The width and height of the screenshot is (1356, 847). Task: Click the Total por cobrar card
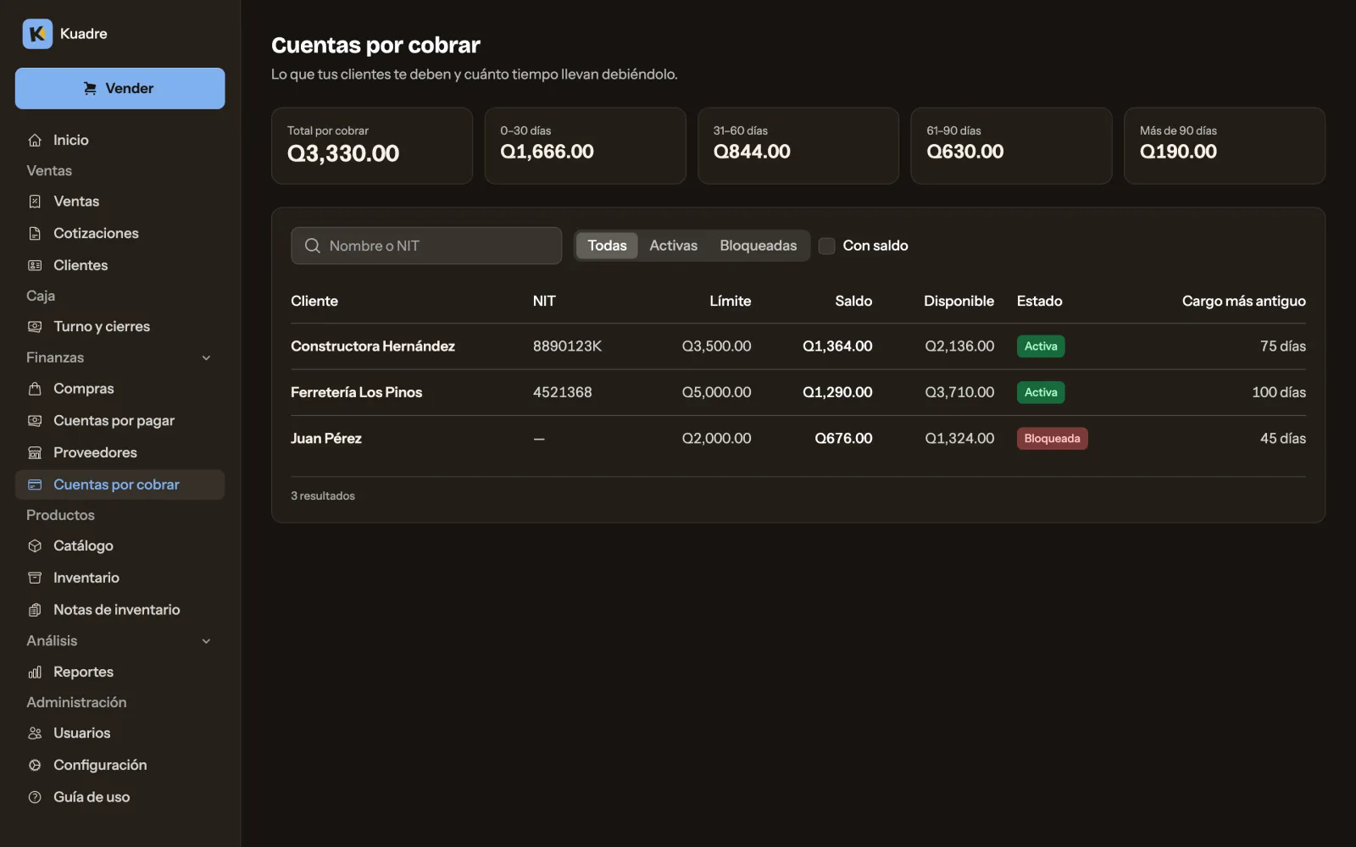pos(372,146)
